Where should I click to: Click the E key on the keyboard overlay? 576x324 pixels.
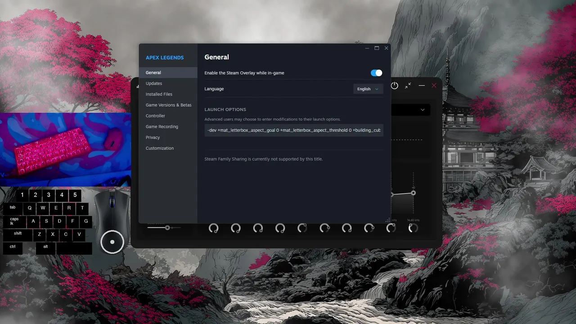coord(56,209)
